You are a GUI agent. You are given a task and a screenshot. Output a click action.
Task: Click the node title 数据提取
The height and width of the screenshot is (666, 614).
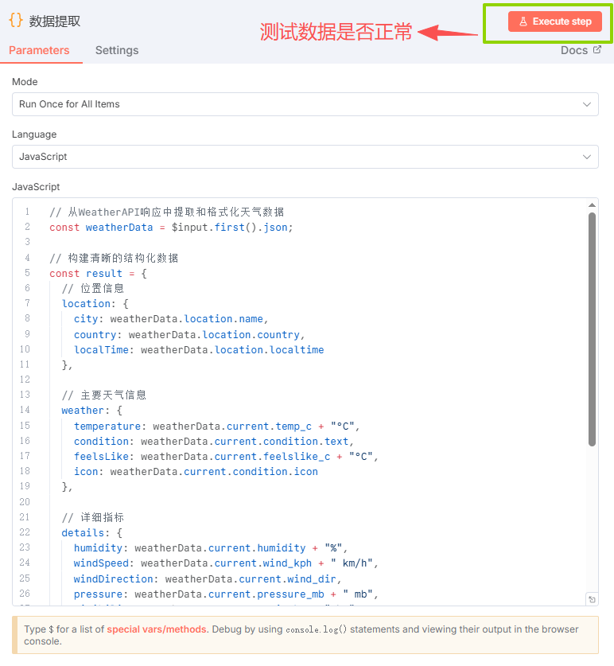55,21
